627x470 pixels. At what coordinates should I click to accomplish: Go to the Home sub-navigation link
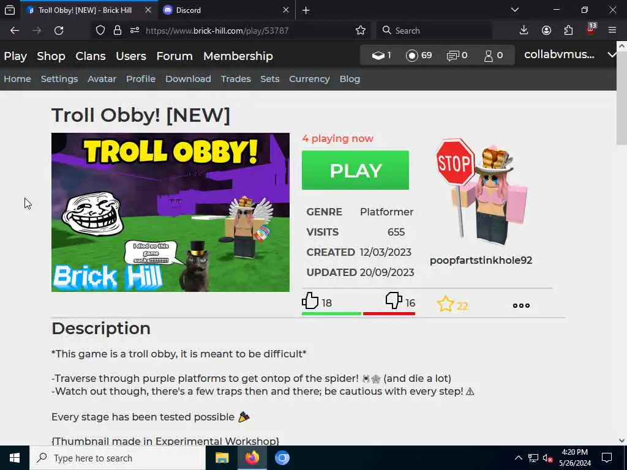tap(17, 79)
